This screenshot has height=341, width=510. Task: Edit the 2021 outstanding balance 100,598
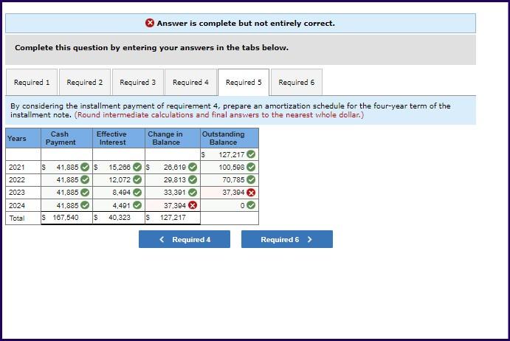pos(230,168)
